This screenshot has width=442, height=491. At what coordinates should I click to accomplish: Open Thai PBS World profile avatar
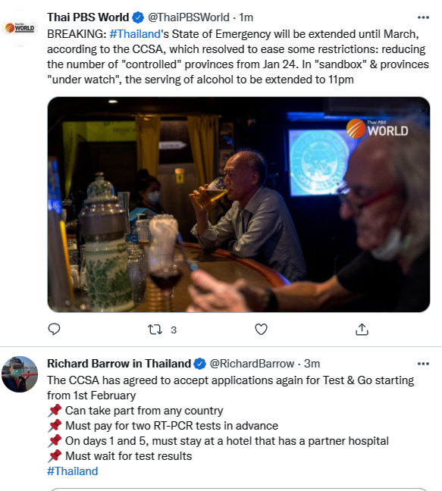[20, 28]
